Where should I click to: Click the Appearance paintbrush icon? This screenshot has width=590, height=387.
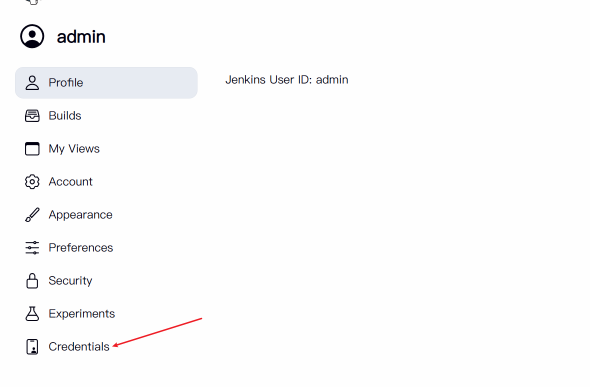tap(32, 214)
